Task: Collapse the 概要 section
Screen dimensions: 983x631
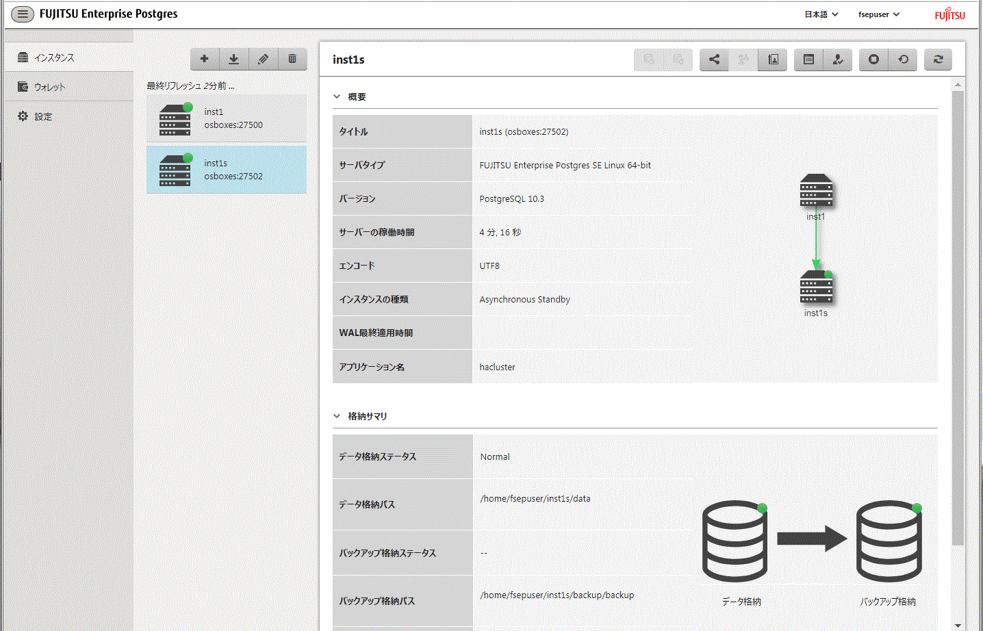Action: 337,96
